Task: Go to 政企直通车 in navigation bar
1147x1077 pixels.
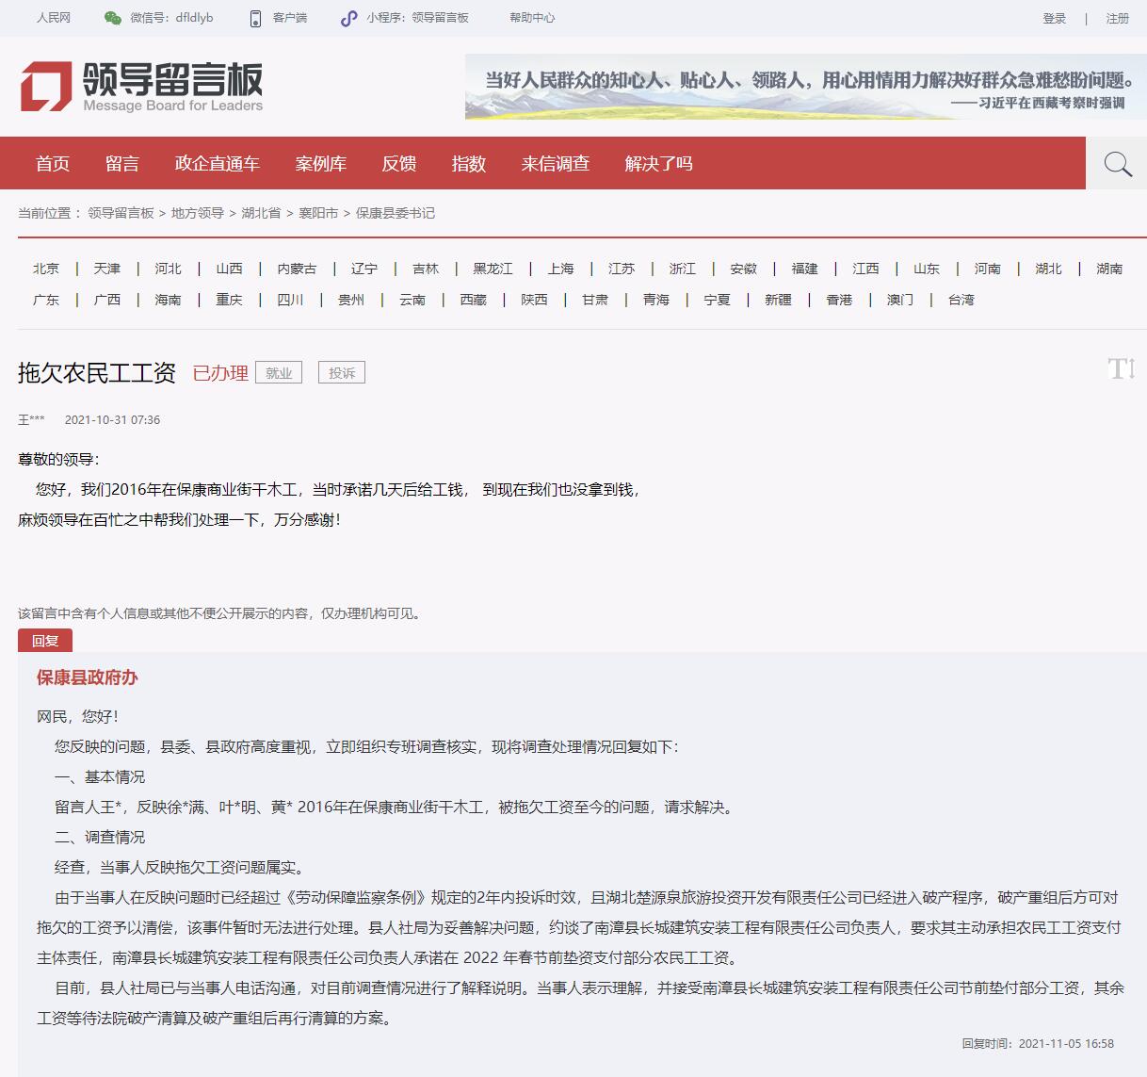Action: [217, 164]
